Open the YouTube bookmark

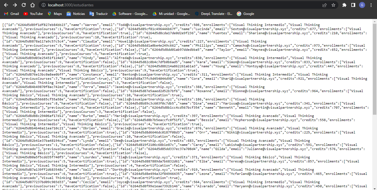coord(33,14)
